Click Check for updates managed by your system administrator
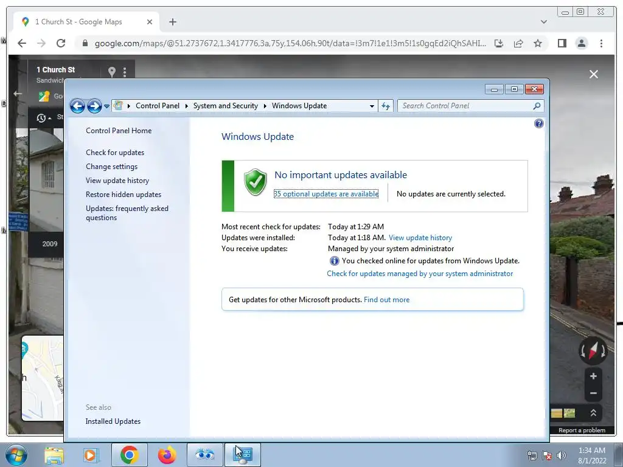The image size is (623, 467). (420, 274)
